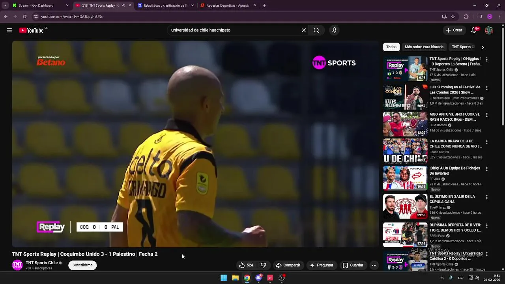Switch to Stream - Kick Dashboard tab

(36, 6)
